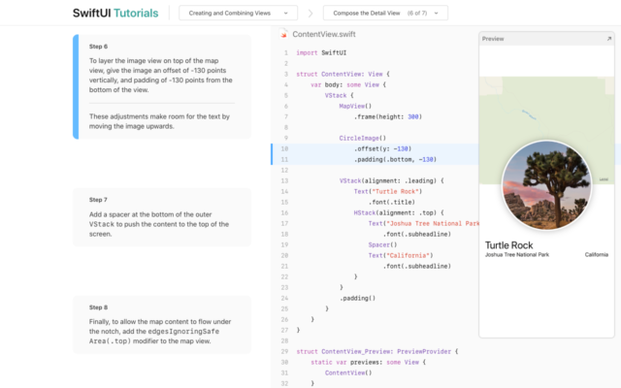Viewport: 621px width, 388px height.
Task: Click the code line 'struct ContentView_Preview: PreviewProvider {'
Action: tap(377, 351)
